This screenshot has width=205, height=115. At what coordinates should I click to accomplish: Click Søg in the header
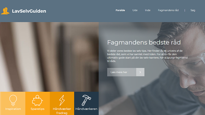(x=193, y=10)
